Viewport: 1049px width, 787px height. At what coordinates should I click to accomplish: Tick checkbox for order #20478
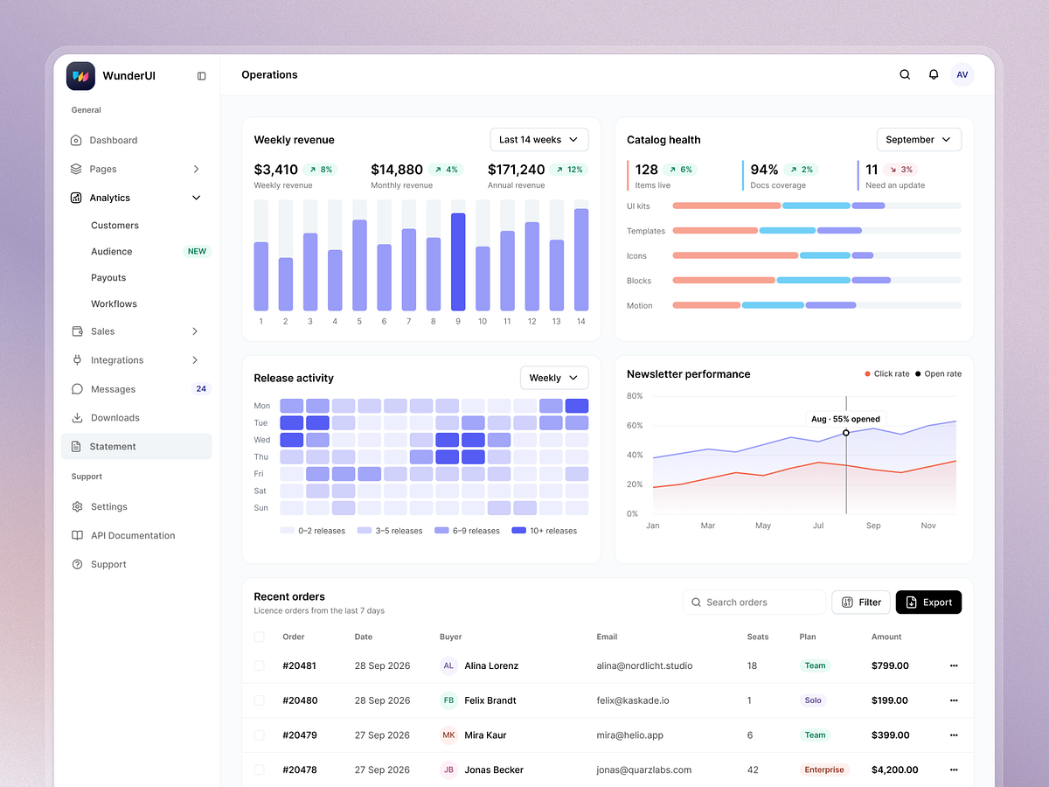259,770
